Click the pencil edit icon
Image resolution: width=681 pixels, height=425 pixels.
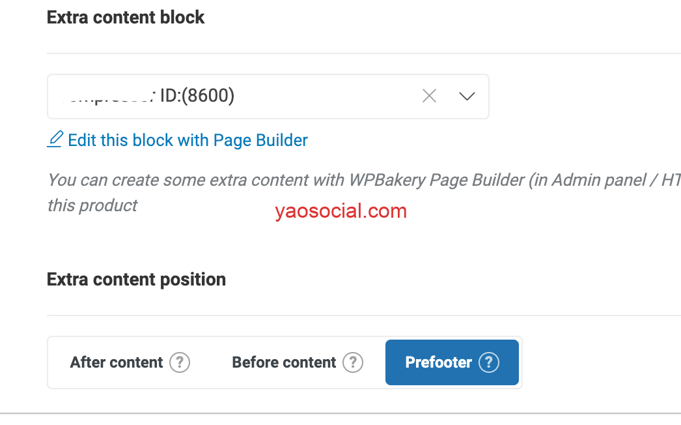[56, 139]
